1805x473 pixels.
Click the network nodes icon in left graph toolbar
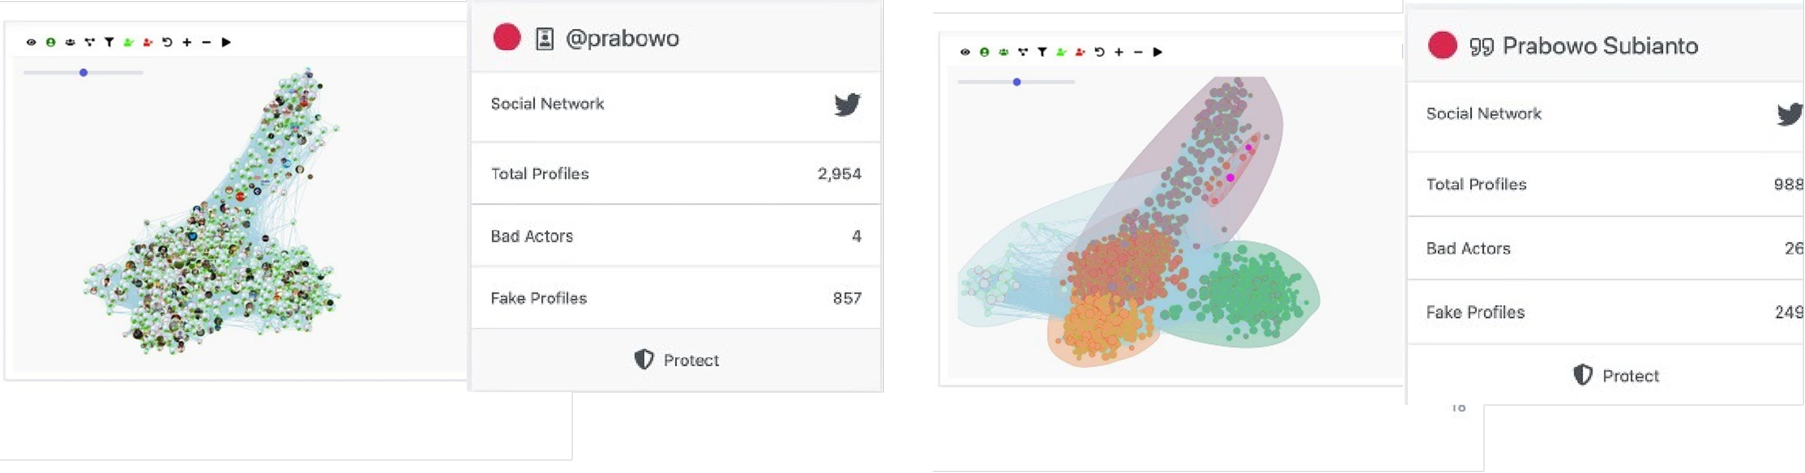point(89,42)
